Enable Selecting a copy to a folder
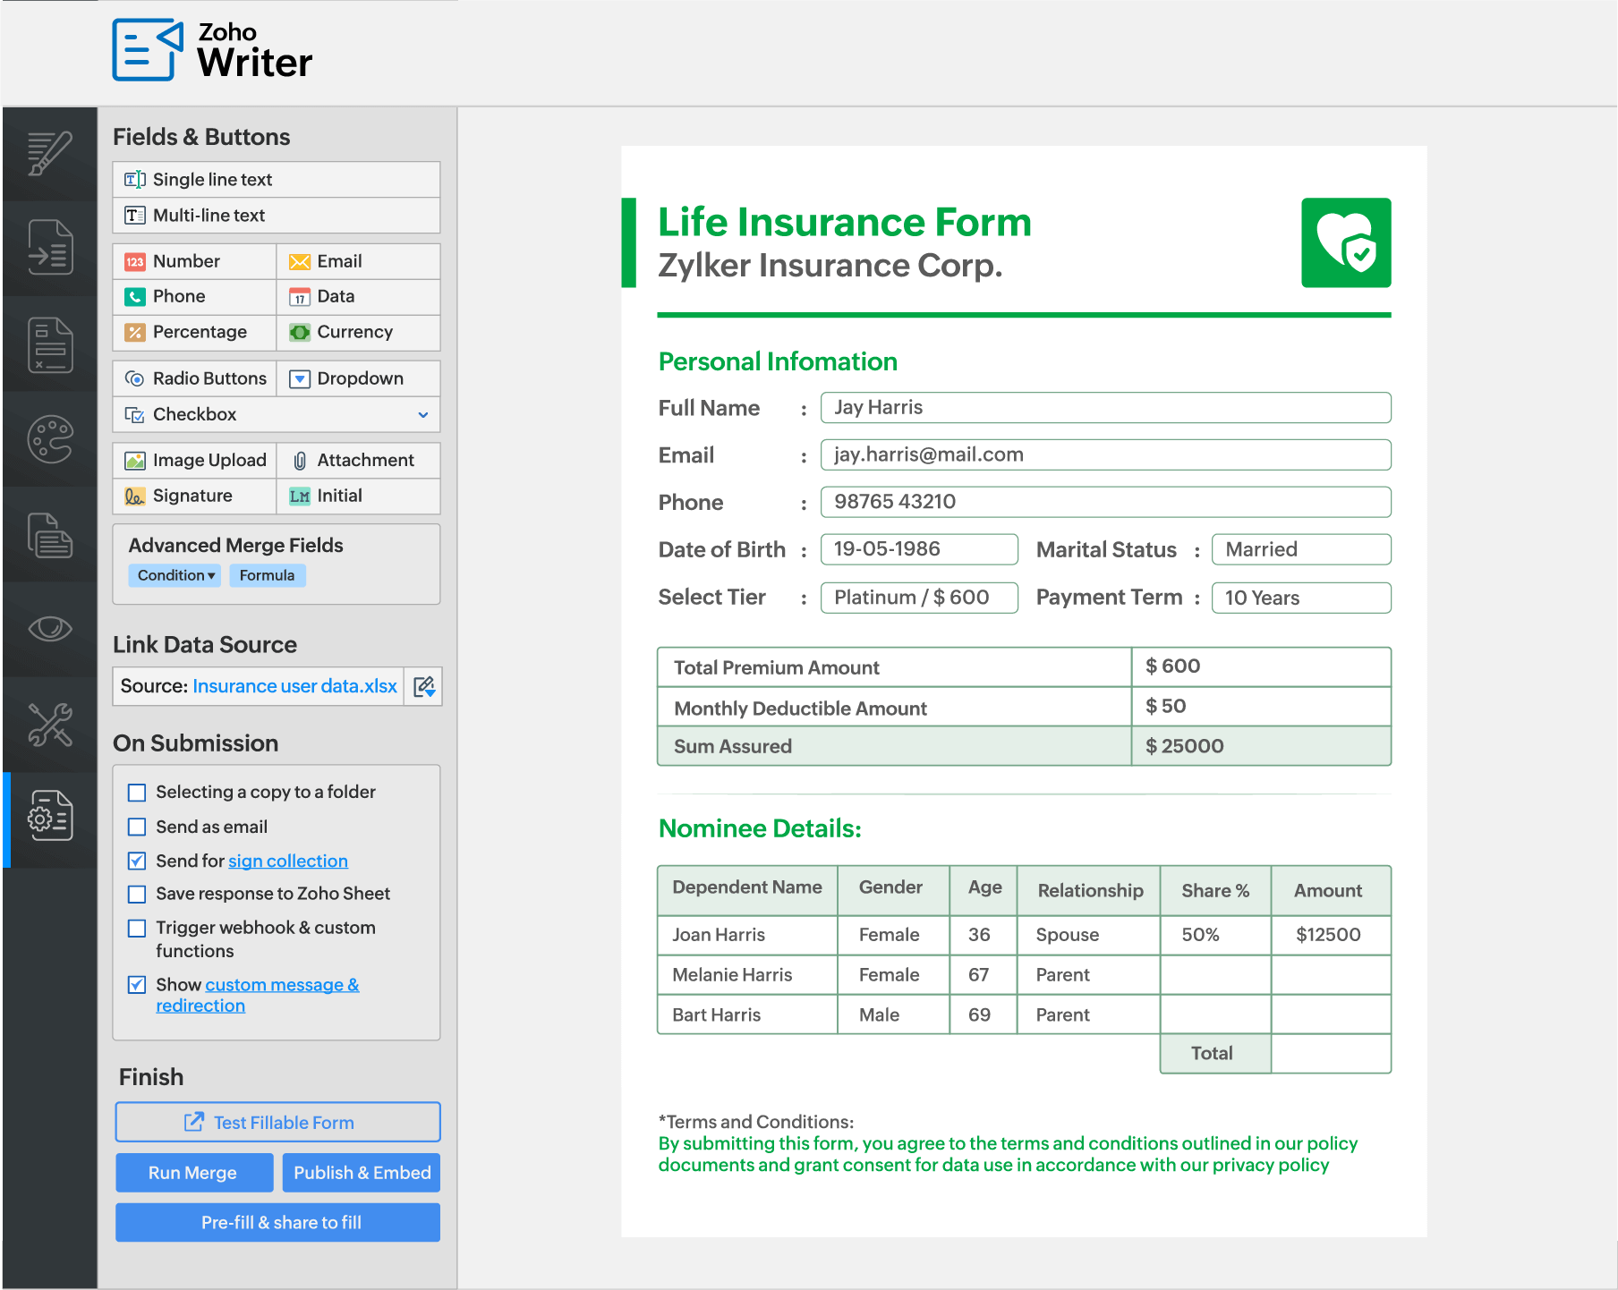This screenshot has width=1618, height=1290. 137,793
